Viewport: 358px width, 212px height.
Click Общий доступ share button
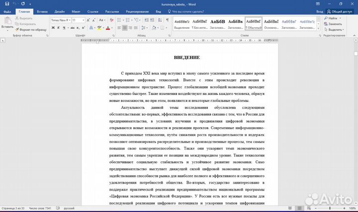[339, 11]
